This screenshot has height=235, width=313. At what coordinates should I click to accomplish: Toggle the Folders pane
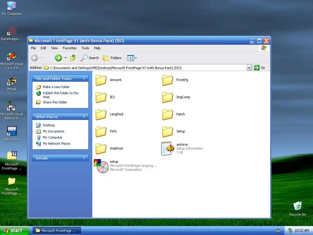tap(112, 58)
